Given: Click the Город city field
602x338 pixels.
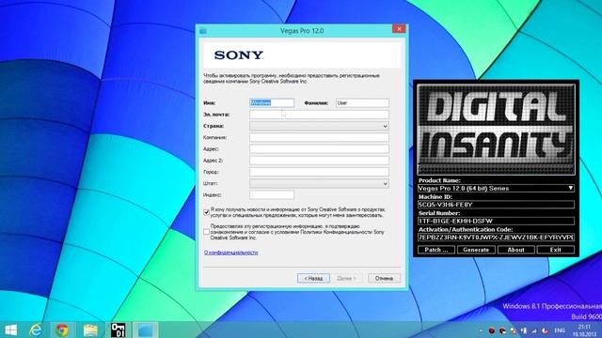Looking at the screenshot, I should [x=319, y=172].
